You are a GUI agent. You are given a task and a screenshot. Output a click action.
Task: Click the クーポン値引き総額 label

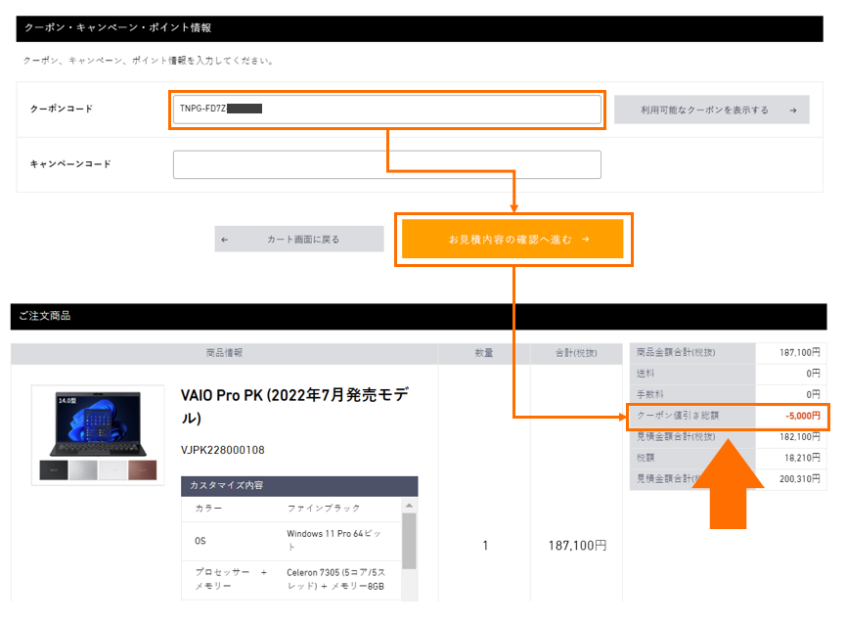[678, 416]
